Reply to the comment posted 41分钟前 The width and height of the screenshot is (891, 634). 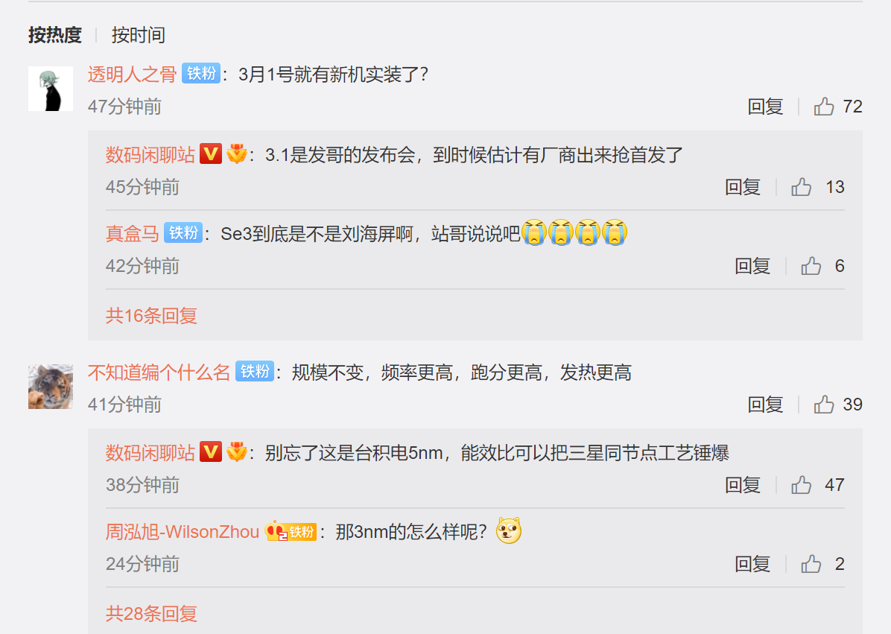pos(765,405)
